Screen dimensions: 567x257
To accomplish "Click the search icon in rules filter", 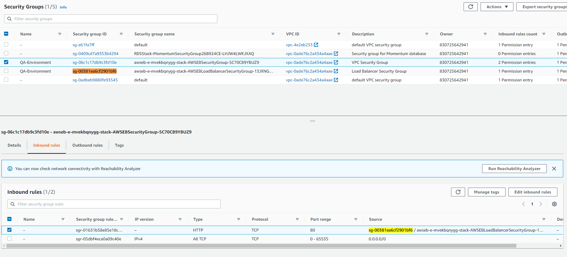I will pyautogui.click(x=13, y=204).
